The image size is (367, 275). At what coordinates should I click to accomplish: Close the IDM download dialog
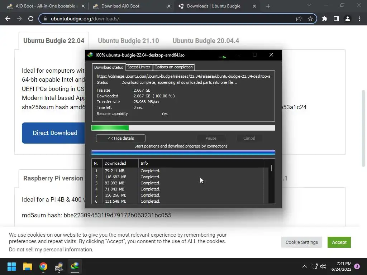click(271, 55)
